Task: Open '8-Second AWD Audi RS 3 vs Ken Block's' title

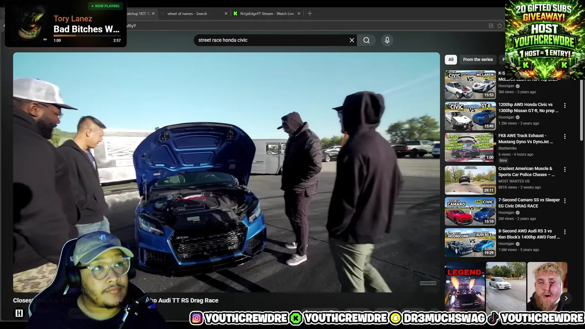Action: pyautogui.click(x=529, y=234)
